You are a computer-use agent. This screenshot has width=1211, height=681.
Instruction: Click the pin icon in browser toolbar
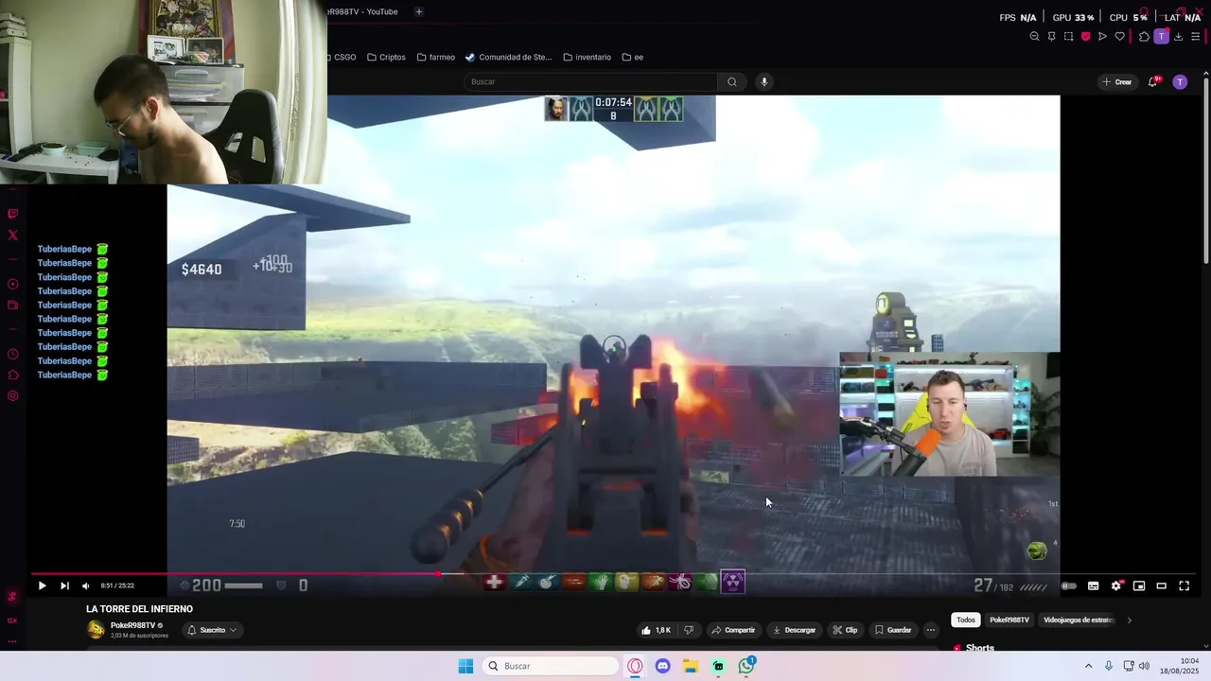(1051, 36)
